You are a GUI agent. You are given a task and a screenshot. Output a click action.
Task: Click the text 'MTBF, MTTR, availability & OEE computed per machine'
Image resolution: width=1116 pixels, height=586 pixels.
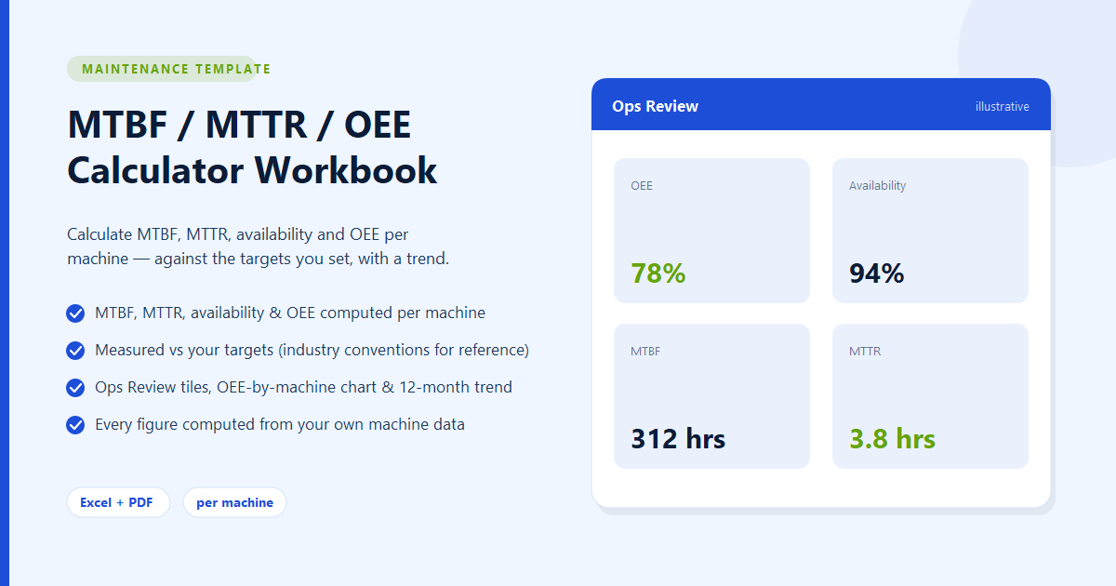pyautogui.click(x=290, y=313)
